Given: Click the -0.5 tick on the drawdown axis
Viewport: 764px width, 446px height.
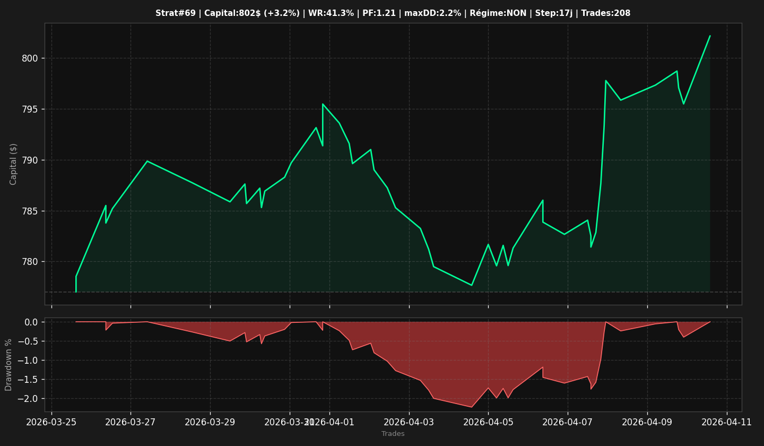Looking at the screenshot, I should click(x=28, y=341).
